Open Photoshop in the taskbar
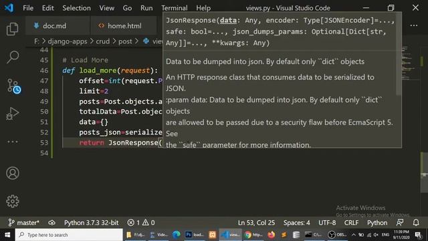Image resolution: width=428 pixels, height=241 pixels. (x=195, y=235)
